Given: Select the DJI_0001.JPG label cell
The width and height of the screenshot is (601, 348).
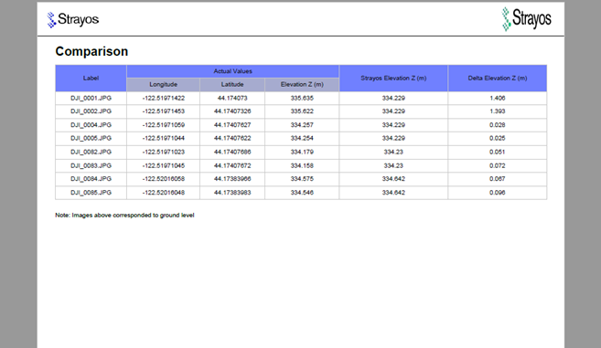Looking at the screenshot, I should (x=91, y=98).
